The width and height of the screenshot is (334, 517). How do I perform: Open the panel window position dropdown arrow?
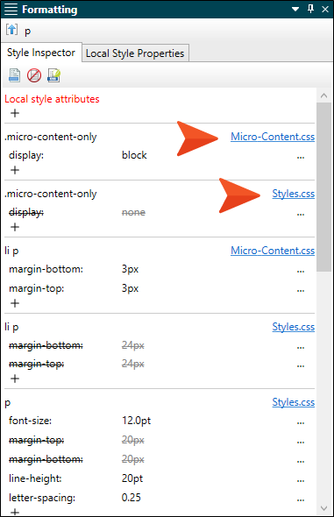295,10
